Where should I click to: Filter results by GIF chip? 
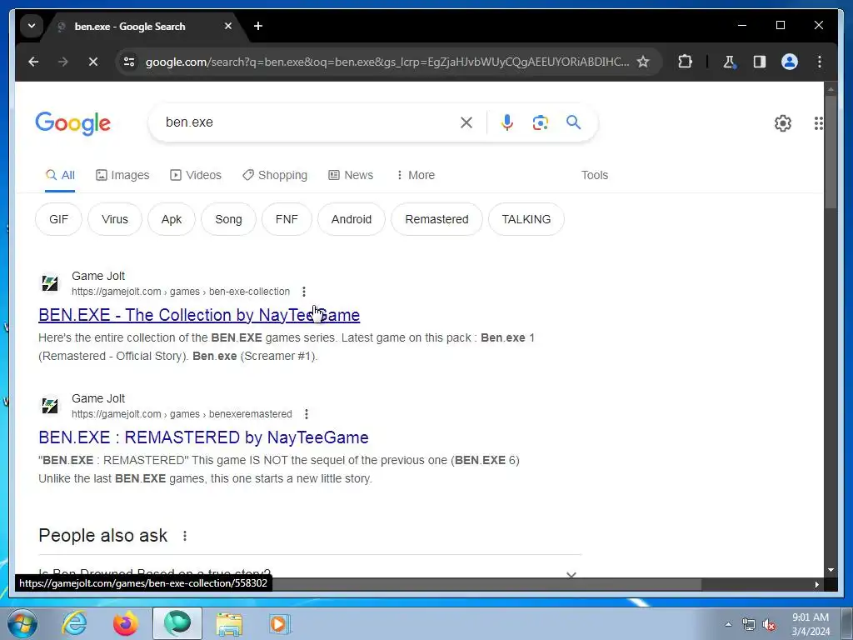tap(59, 219)
